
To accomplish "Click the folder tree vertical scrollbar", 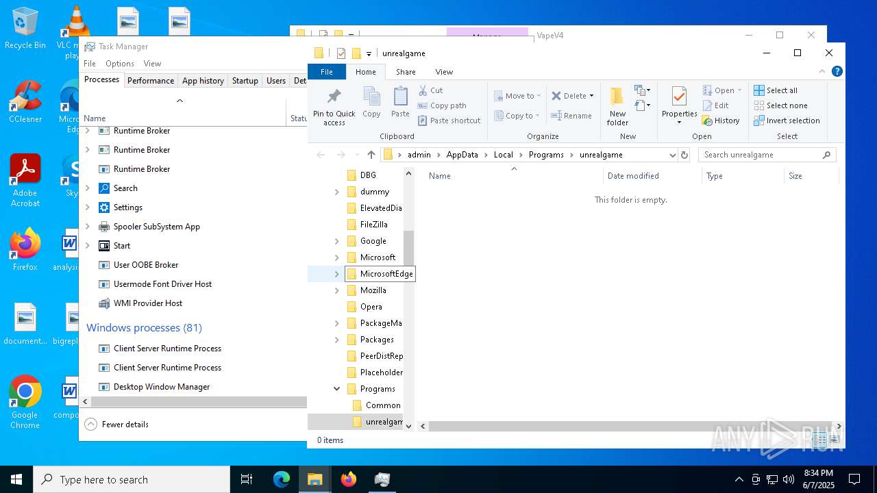I will [x=408, y=299].
